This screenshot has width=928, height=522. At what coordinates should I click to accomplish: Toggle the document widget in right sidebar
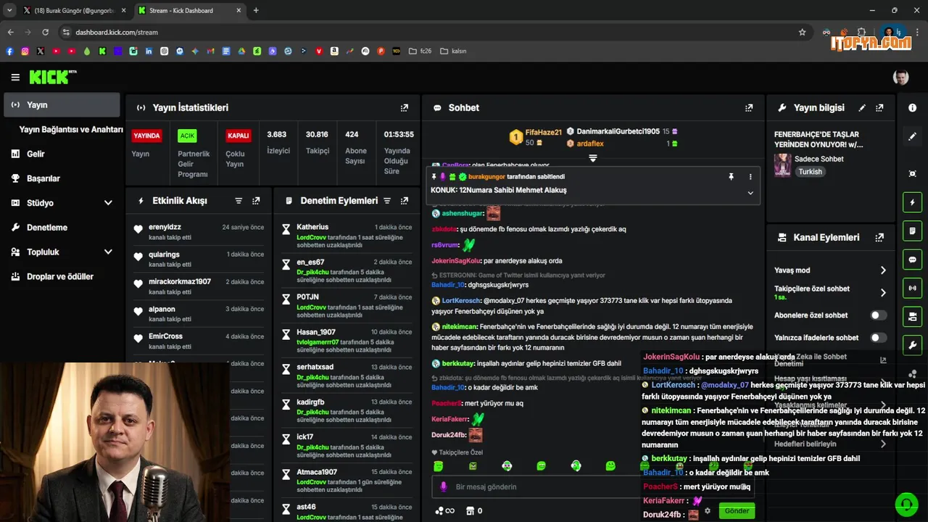(x=913, y=231)
